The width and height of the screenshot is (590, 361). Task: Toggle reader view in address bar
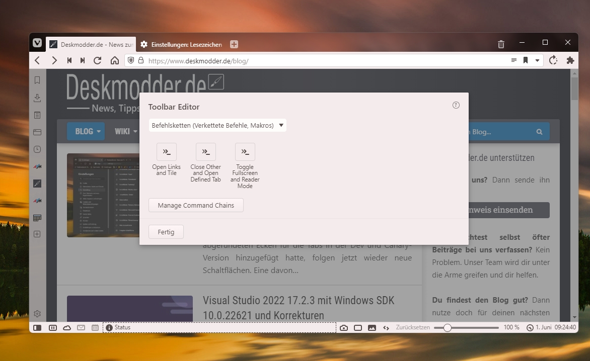pyautogui.click(x=514, y=60)
